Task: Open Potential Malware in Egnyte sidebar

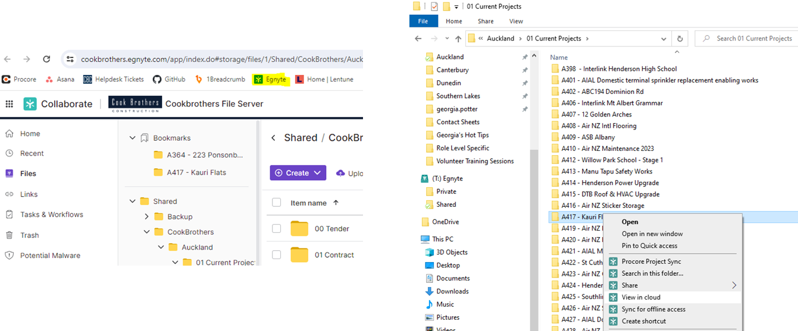Action: (x=50, y=256)
